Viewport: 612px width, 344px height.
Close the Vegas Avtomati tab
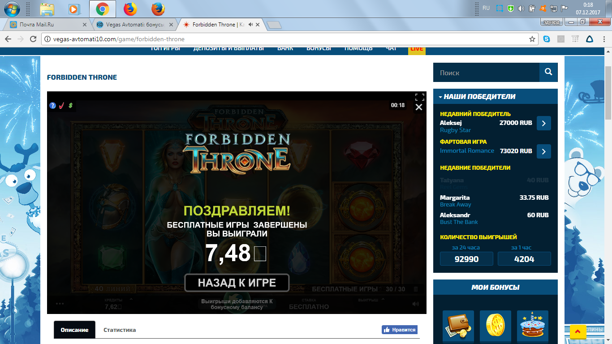click(172, 25)
